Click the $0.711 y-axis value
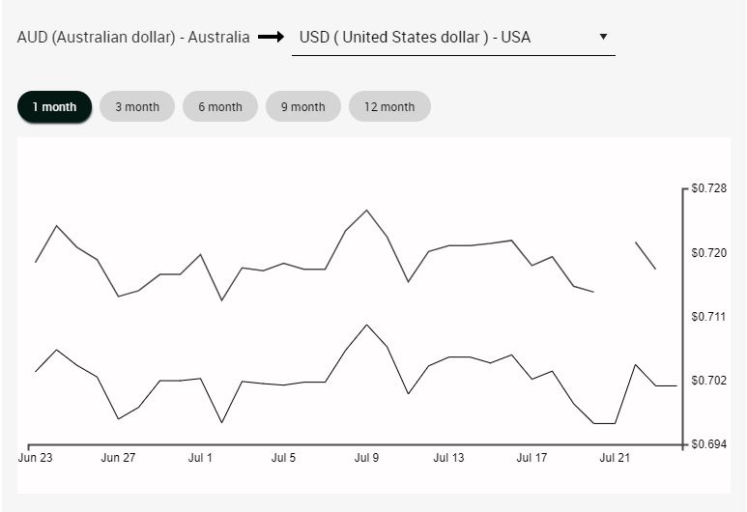Viewport: 747px width, 512px height. [x=708, y=317]
